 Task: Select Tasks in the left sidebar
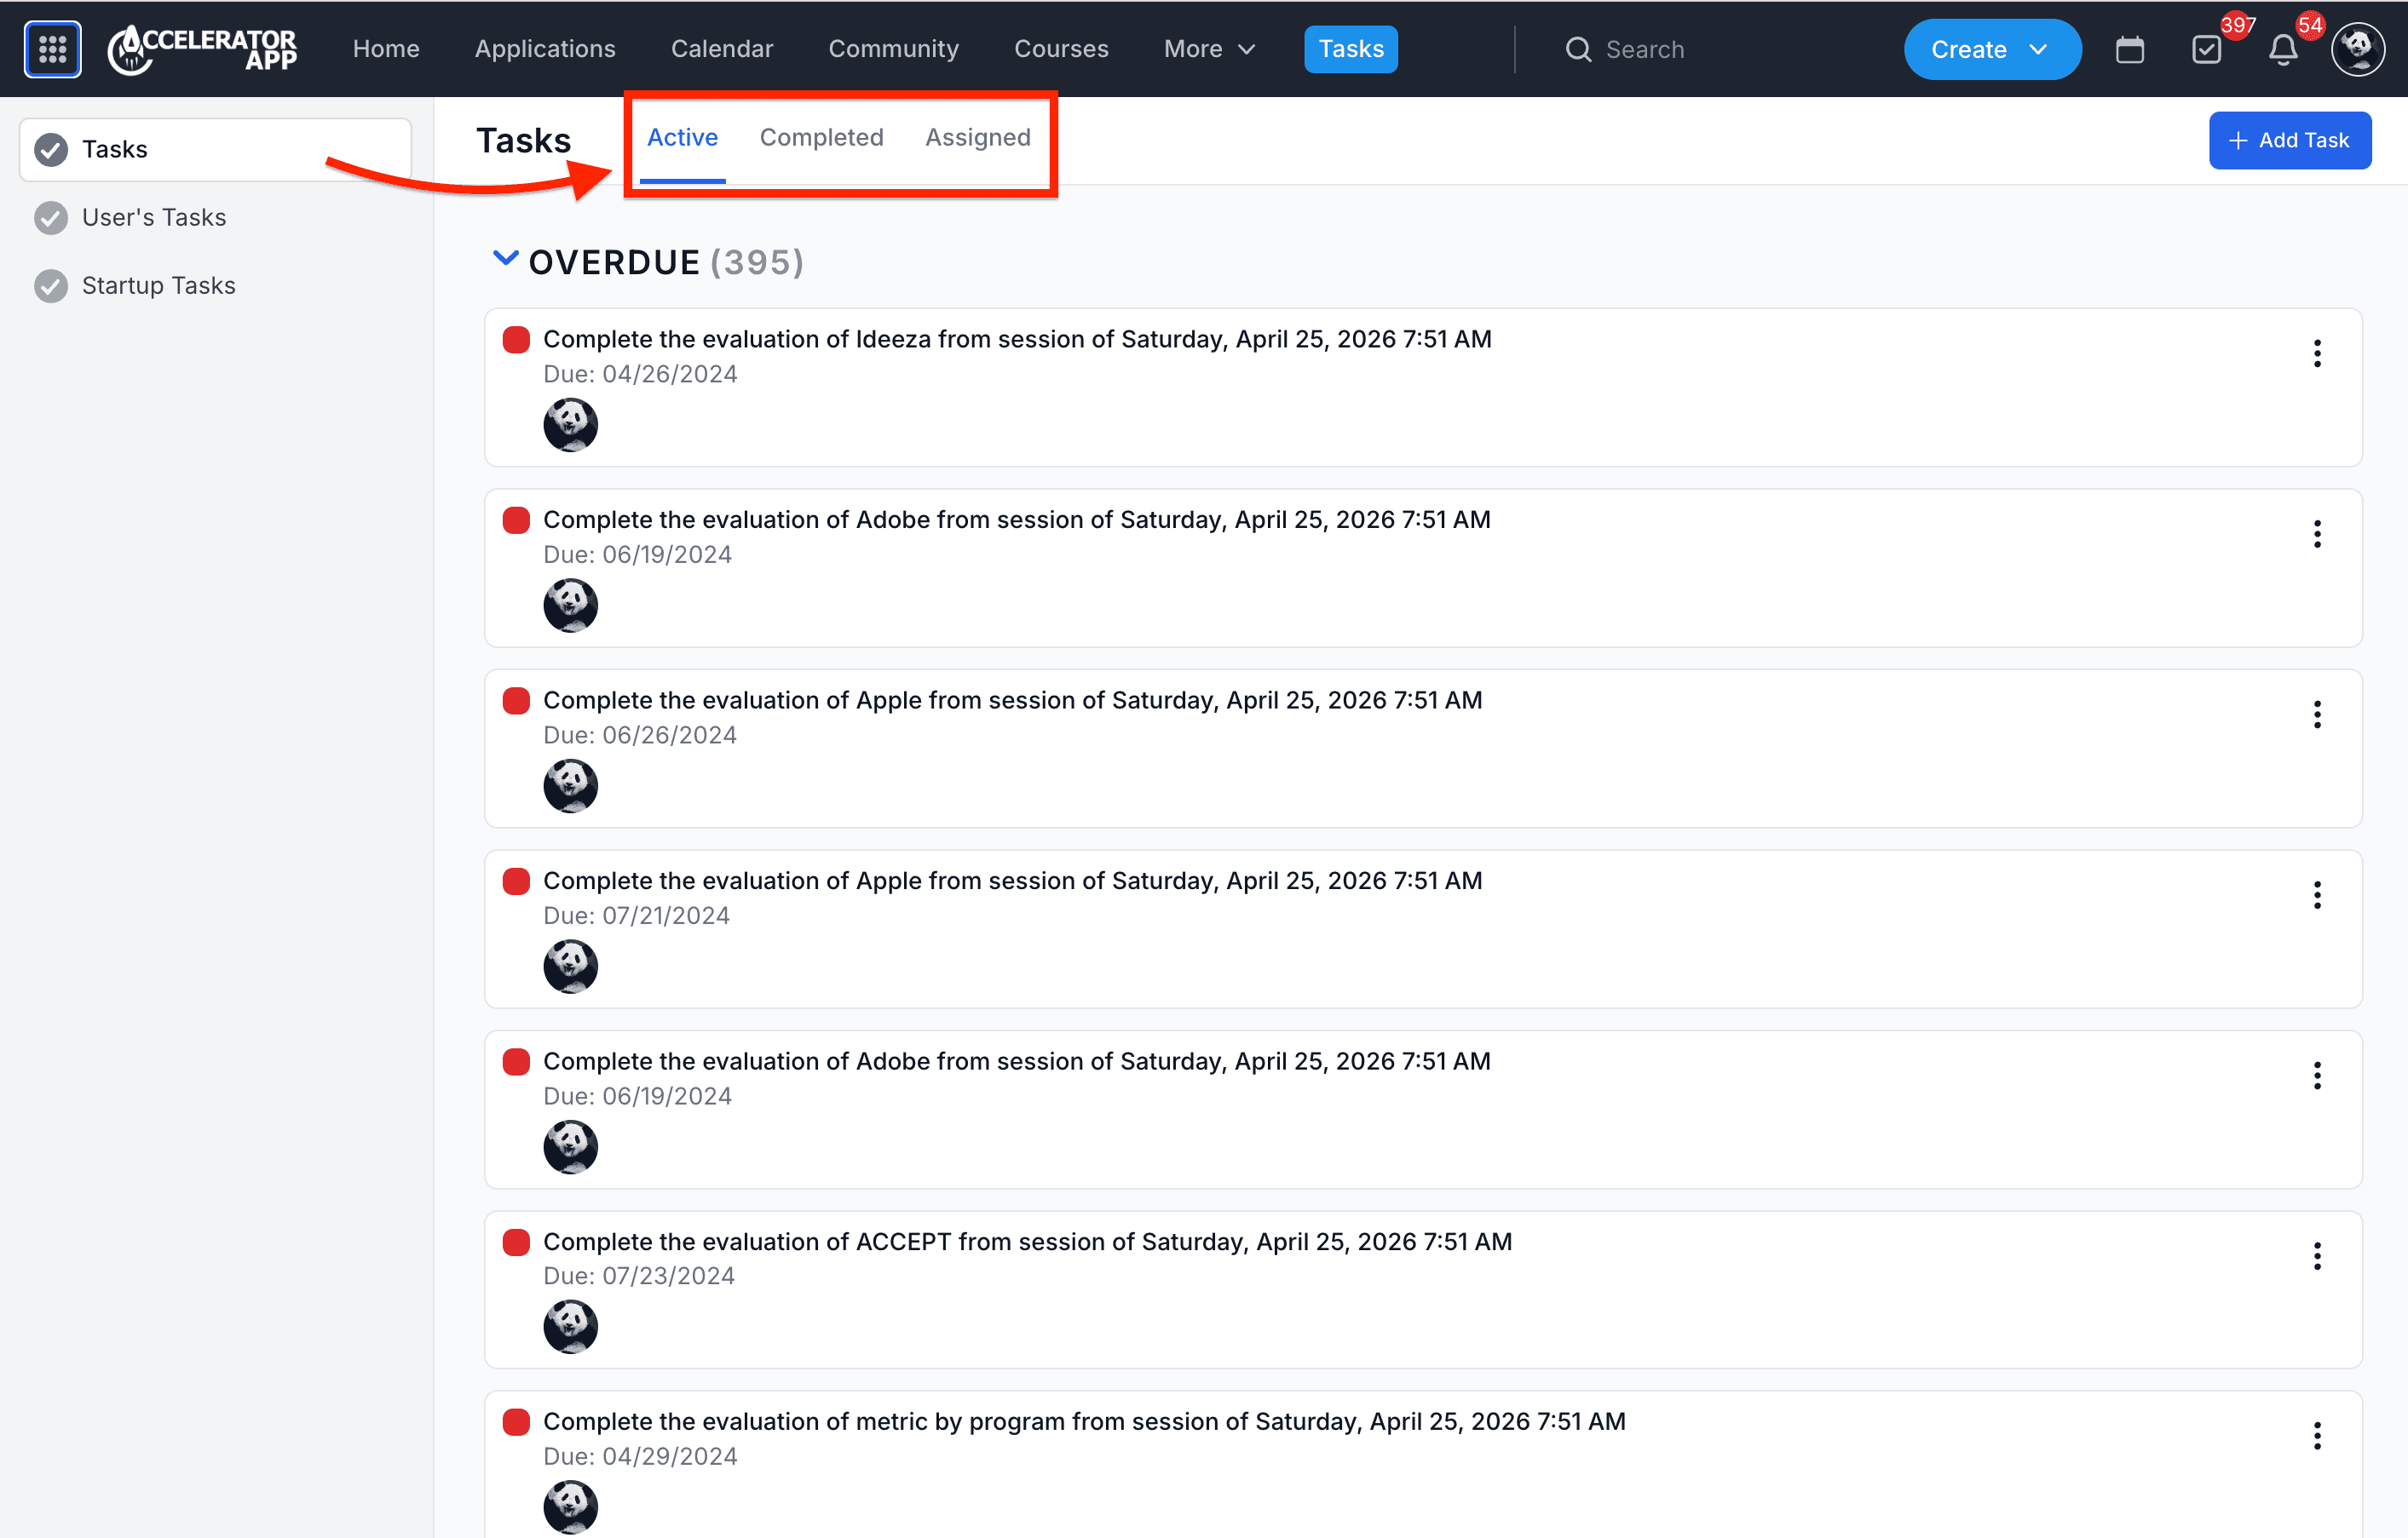tap(215, 149)
